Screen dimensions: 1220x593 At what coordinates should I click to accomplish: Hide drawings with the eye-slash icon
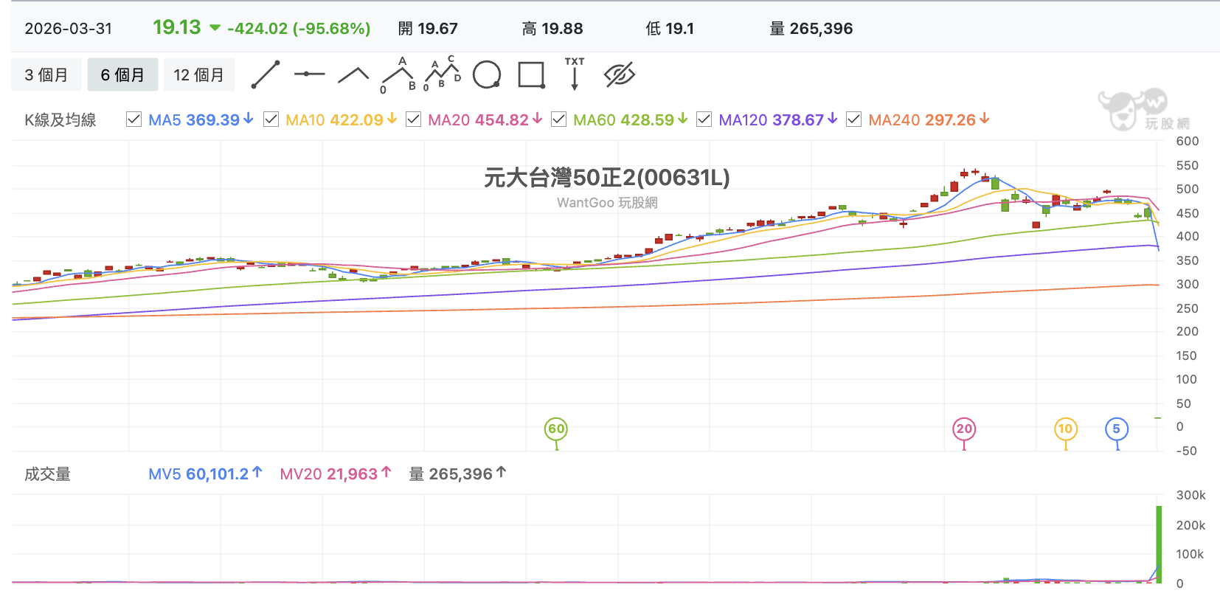click(620, 74)
